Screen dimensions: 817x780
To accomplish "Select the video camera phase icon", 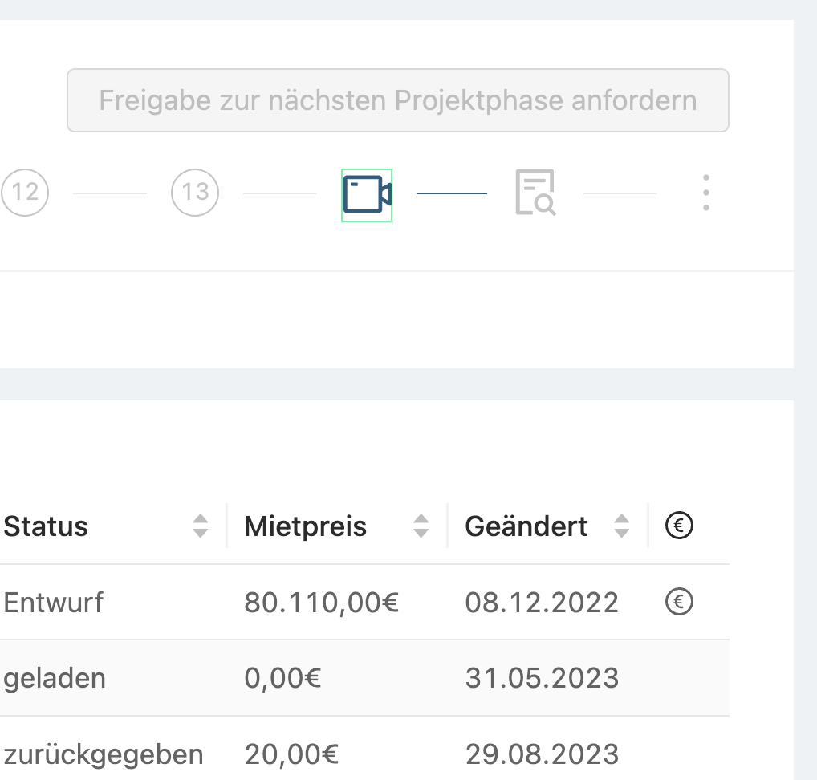I will (x=367, y=194).
